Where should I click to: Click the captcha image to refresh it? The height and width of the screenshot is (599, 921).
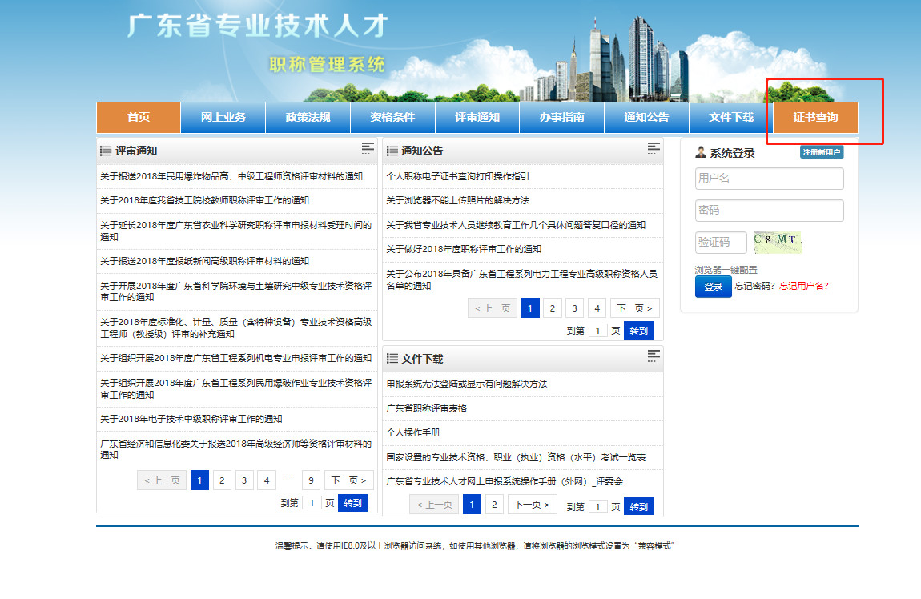(777, 242)
